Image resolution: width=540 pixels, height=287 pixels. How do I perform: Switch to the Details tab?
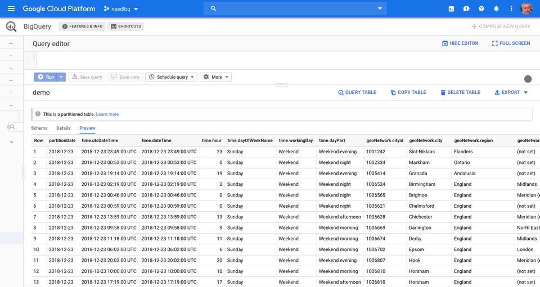tap(64, 128)
